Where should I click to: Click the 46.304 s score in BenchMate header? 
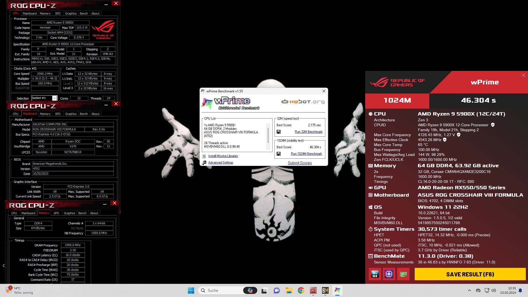(x=478, y=101)
